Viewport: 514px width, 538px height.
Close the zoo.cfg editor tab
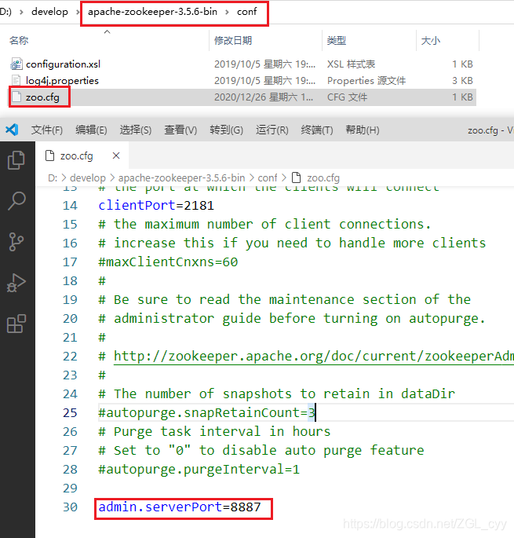[x=116, y=156]
